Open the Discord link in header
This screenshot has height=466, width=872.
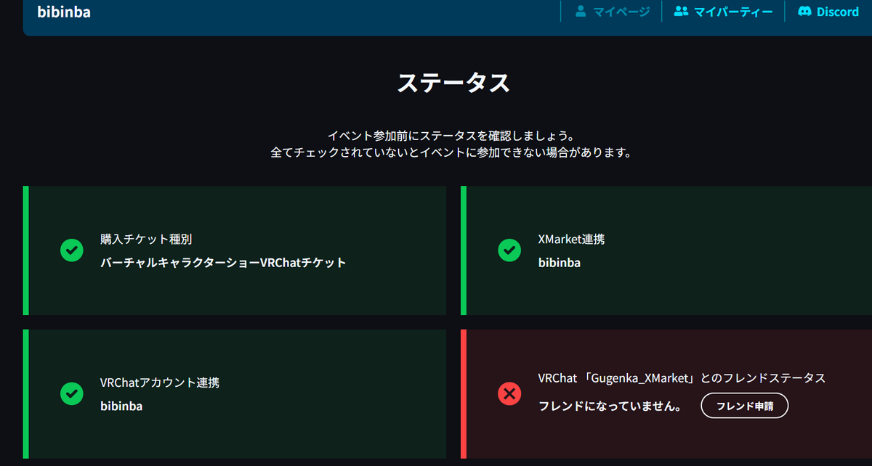click(x=828, y=12)
